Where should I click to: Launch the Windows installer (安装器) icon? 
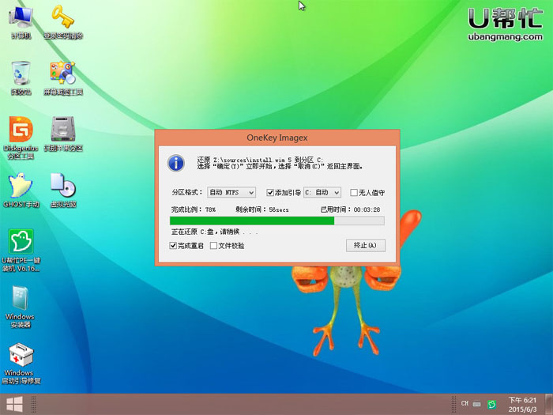coord(21,300)
